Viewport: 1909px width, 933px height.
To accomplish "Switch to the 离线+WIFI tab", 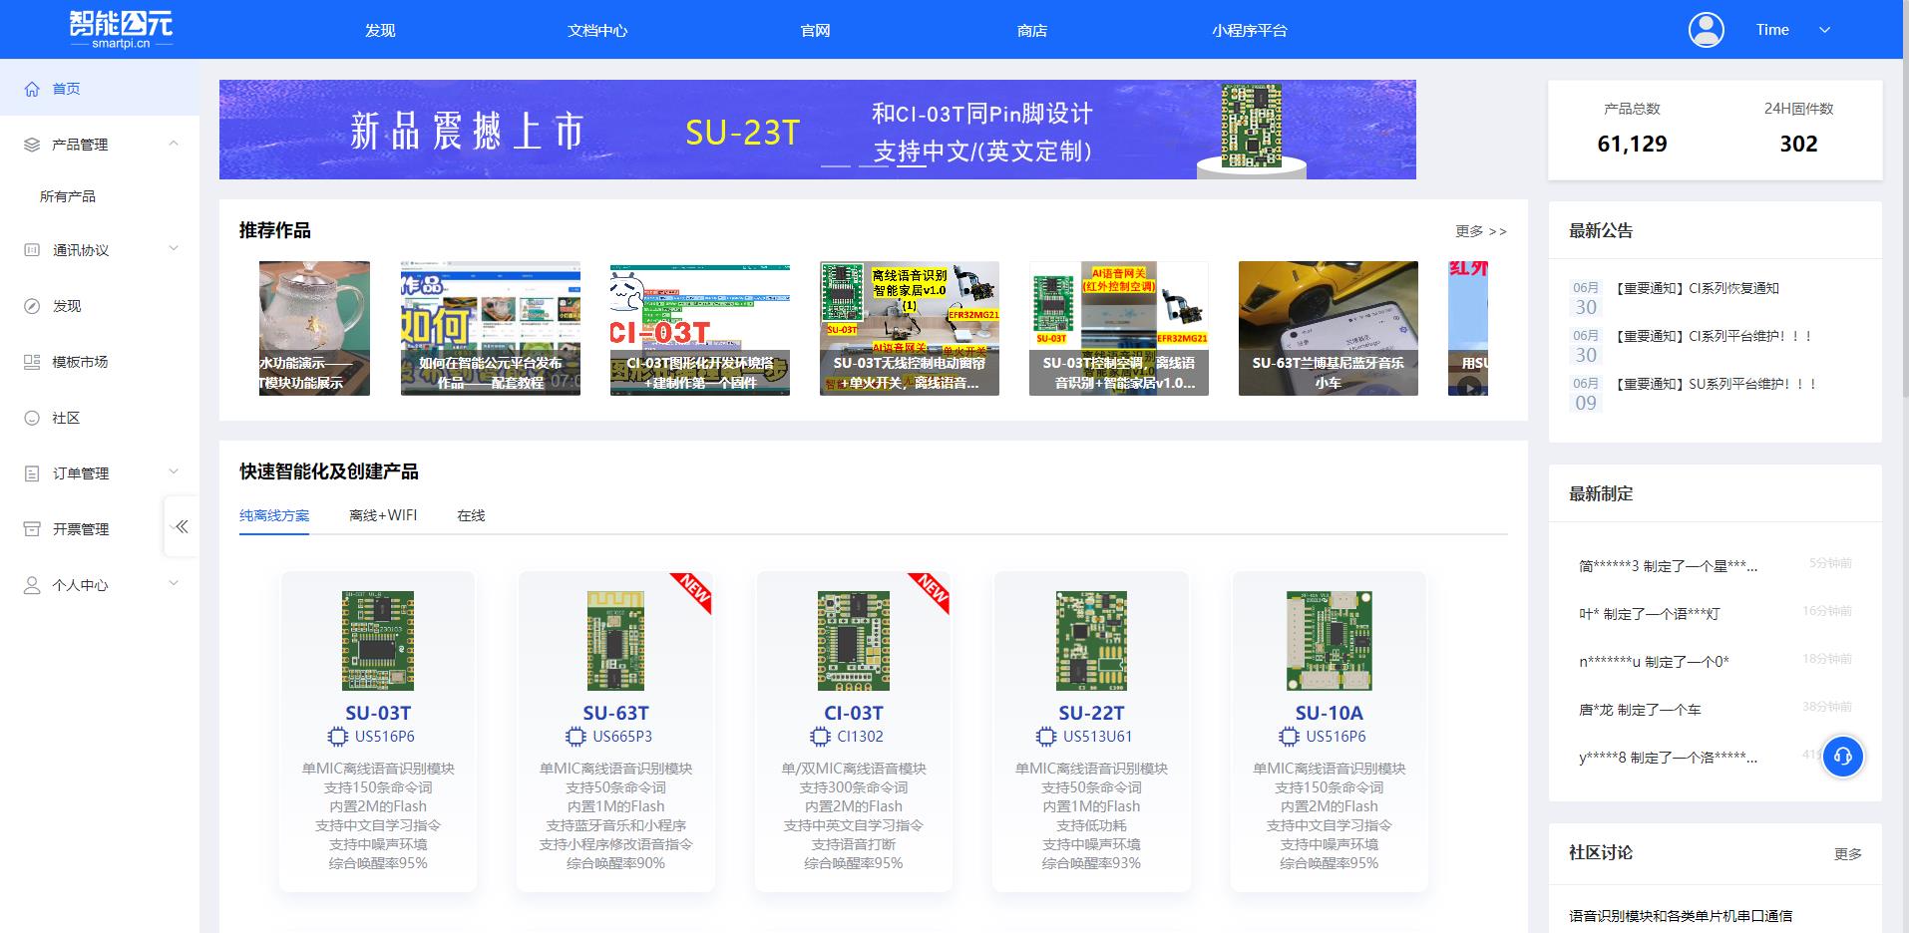I will click(383, 515).
